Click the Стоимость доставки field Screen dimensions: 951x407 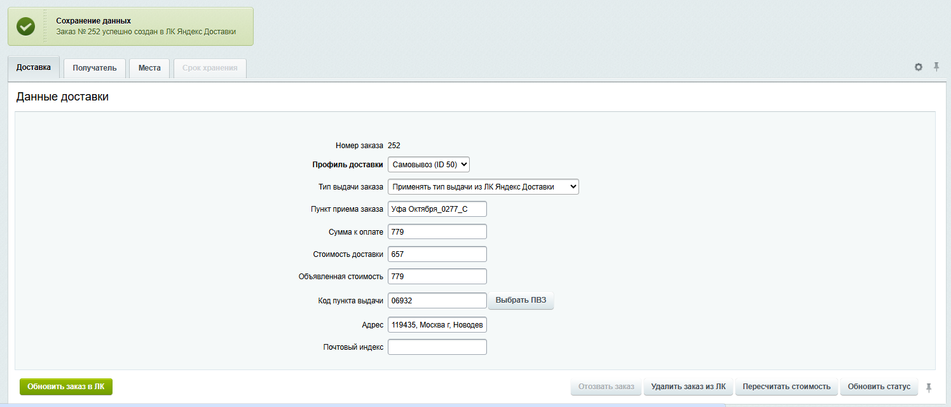pyautogui.click(x=437, y=254)
